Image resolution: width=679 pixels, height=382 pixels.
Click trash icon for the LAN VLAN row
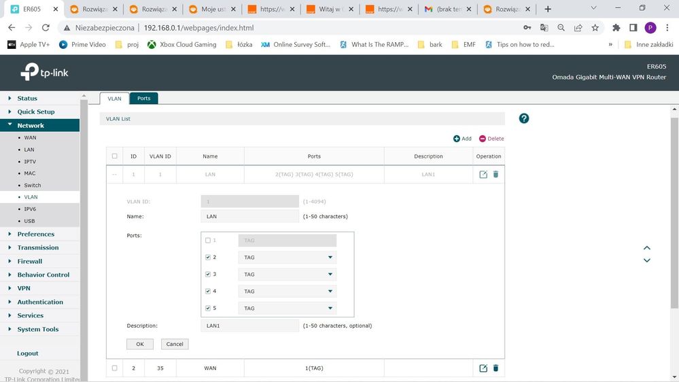tap(495, 175)
